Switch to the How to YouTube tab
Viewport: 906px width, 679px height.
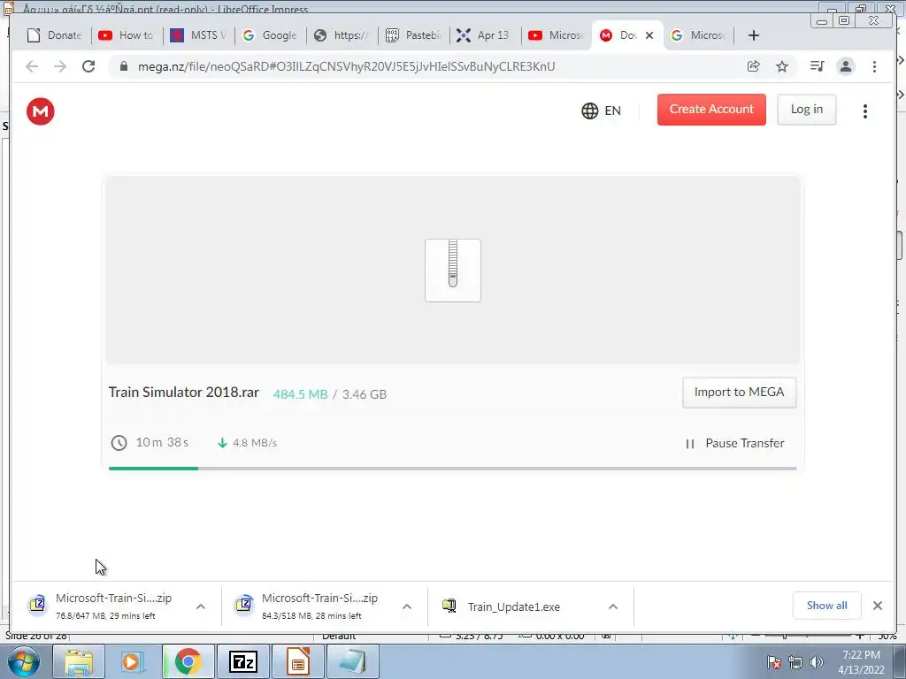(127, 35)
